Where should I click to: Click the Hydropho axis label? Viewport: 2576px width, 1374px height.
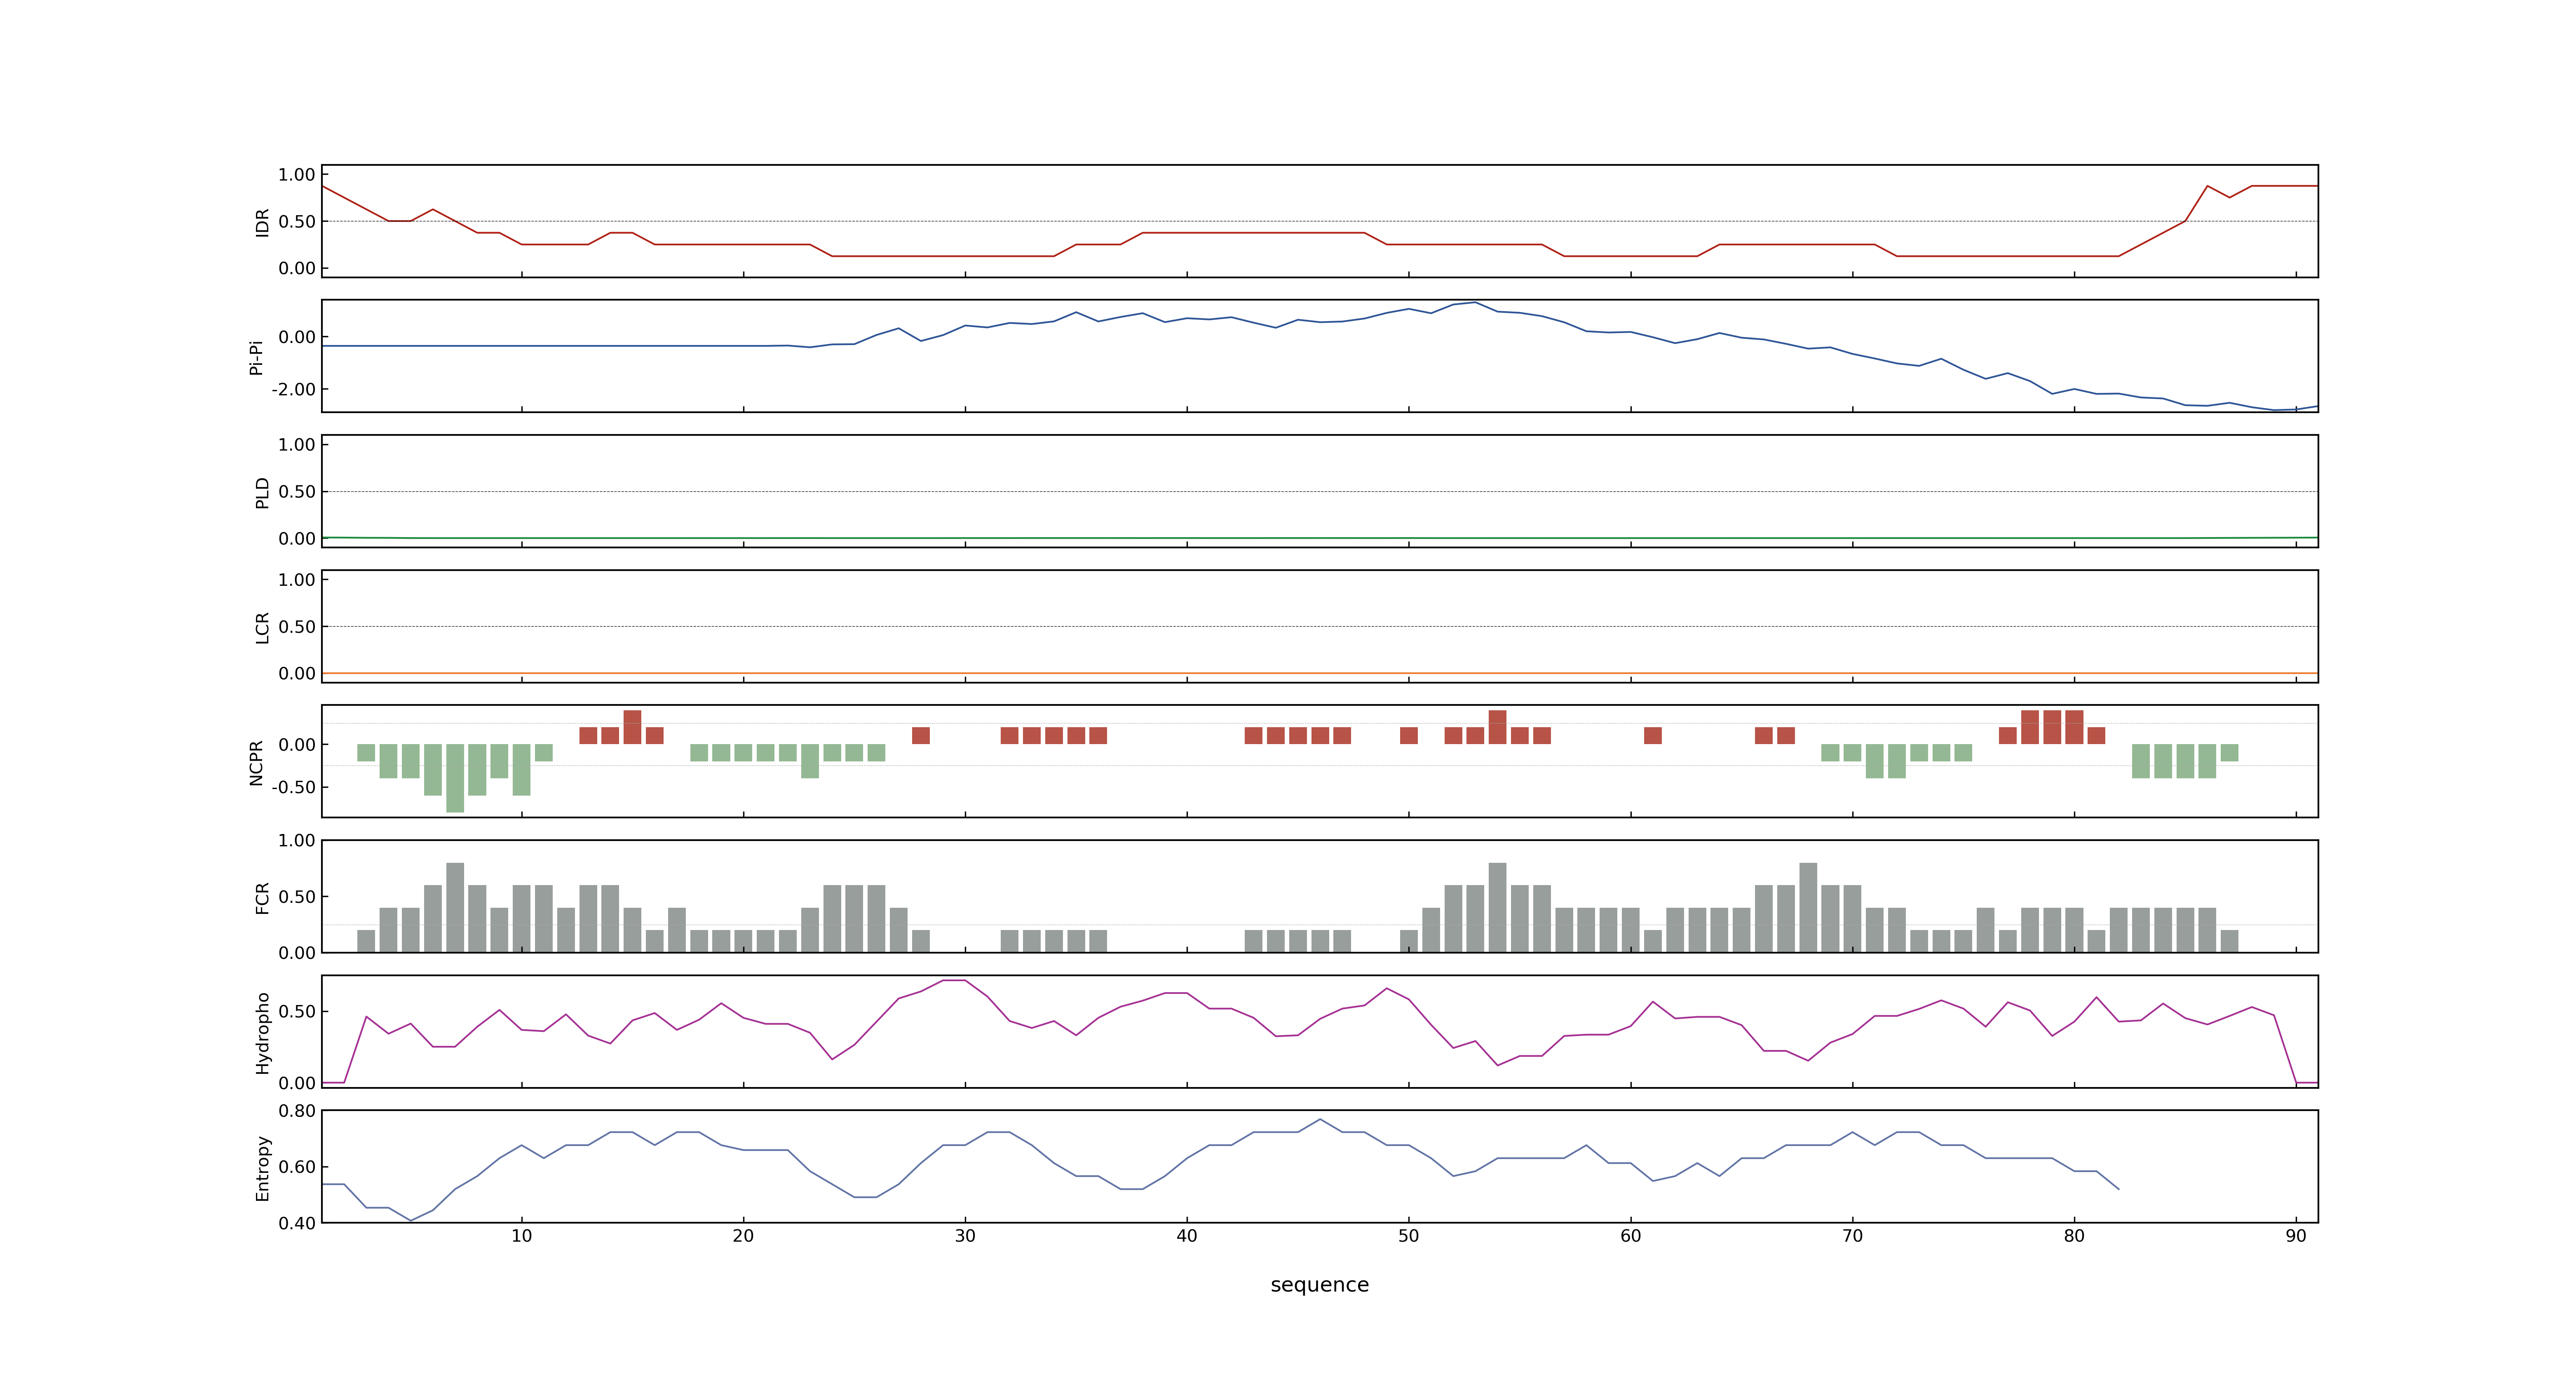pos(262,1033)
